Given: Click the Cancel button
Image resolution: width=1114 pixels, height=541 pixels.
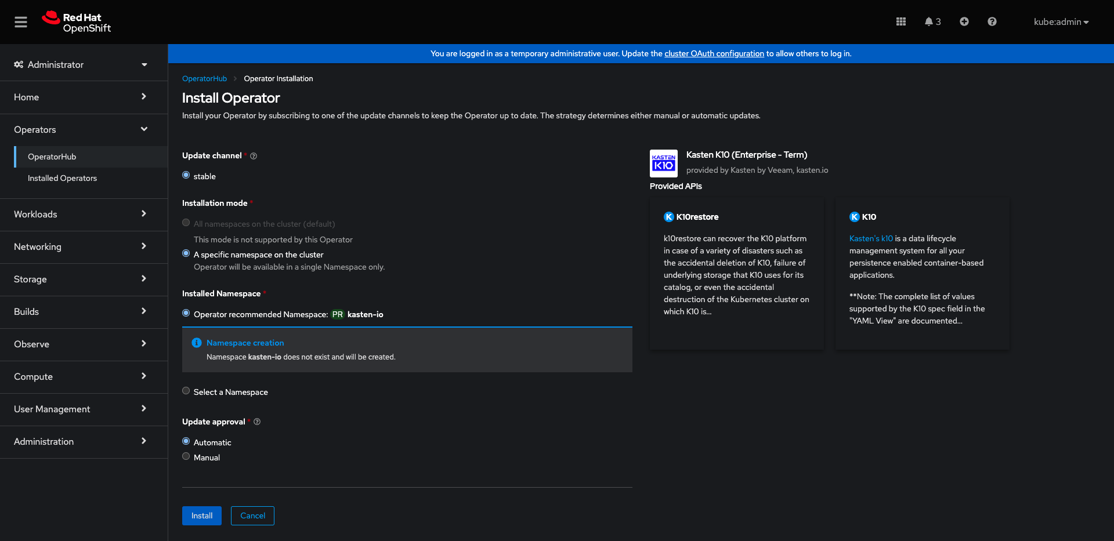Looking at the screenshot, I should point(252,516).
